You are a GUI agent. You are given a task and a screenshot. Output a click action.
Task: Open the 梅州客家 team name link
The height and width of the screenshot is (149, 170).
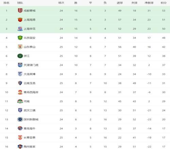tap(30, 147)
